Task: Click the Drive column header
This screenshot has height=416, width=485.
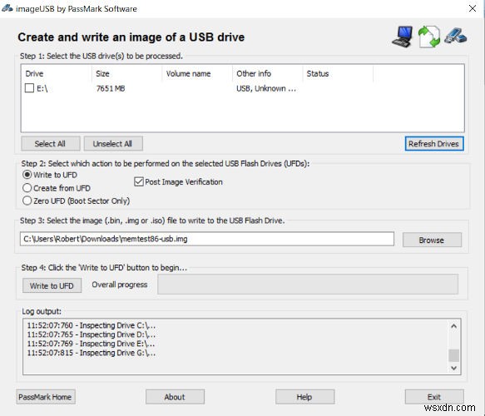Action: click(57, 73)
